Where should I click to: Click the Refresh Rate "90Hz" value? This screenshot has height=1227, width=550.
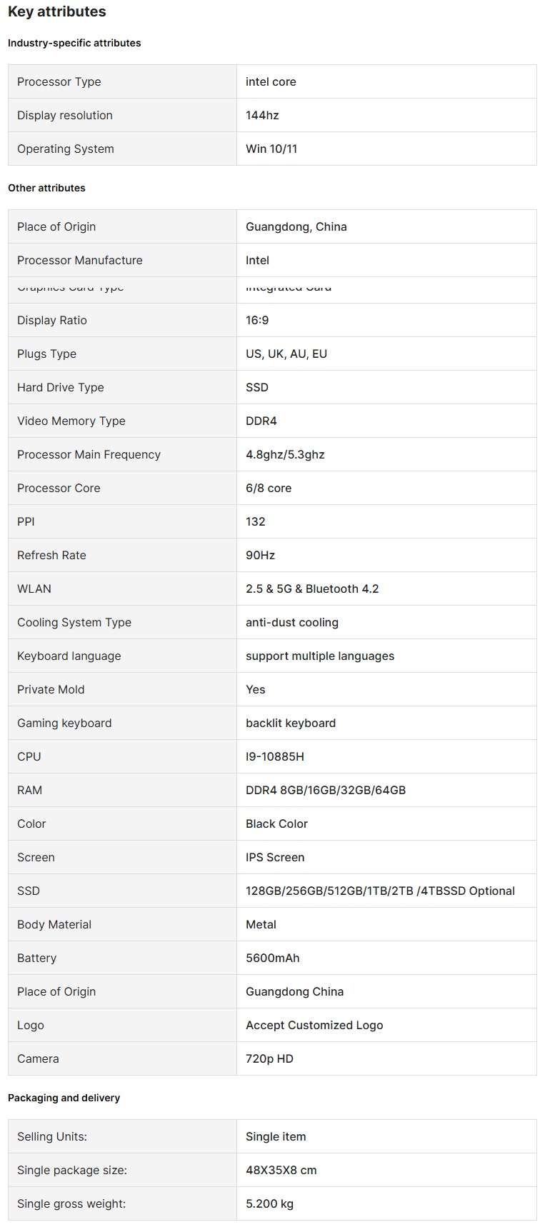(260, 555)
